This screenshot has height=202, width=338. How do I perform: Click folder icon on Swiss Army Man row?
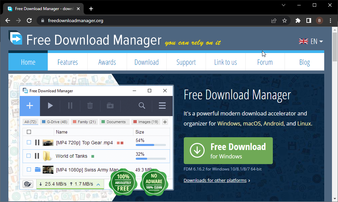point(38,169)
